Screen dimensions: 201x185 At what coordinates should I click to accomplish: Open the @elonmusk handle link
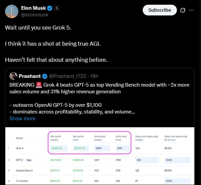coord(35,15)
